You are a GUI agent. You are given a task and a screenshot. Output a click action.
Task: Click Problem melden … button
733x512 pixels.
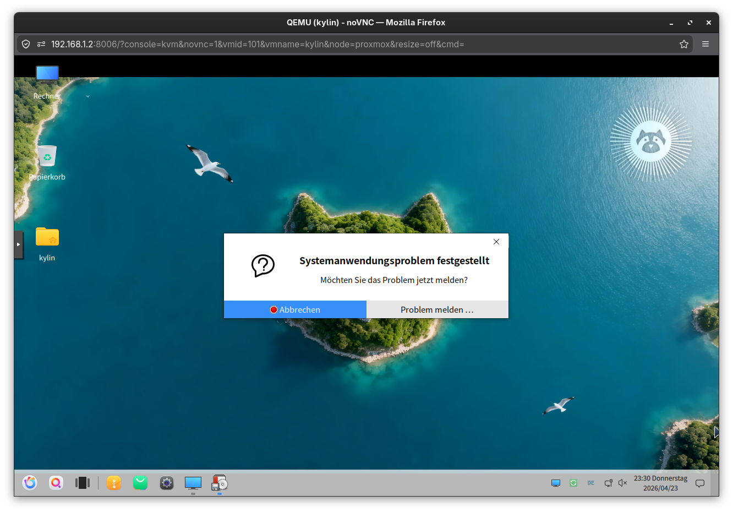point(437,309)
